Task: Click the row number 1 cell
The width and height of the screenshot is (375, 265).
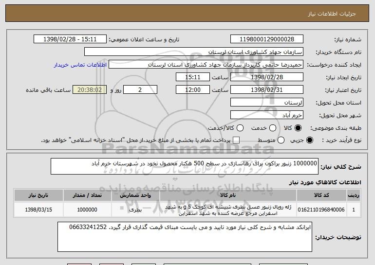Action: [x=353, y=210]
